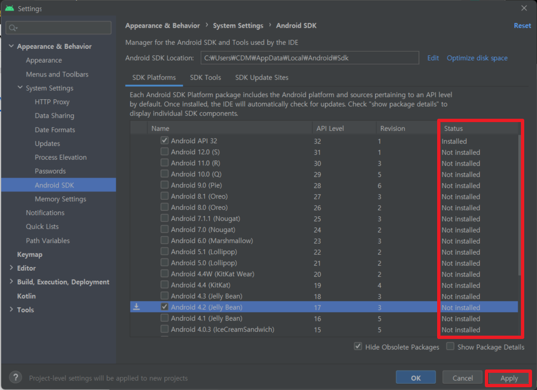Switch to the SDK Platforms tab

[x=154, y=77]
